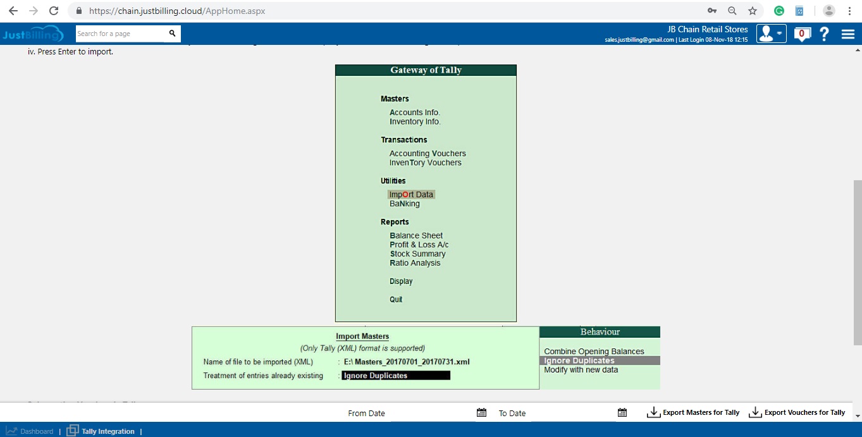Image resolution: width=862 pixels, height=437 pixels.
Task: Open the user account dropdown
Action: click(771, 34)
